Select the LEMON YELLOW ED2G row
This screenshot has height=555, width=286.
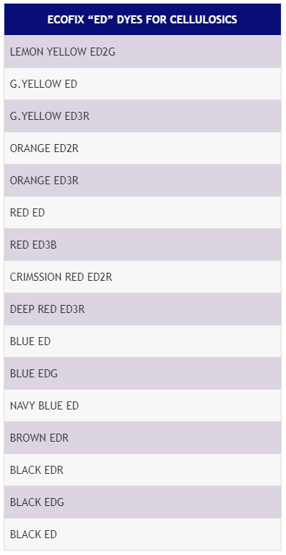pyautogui.click(x=143, y=52)
